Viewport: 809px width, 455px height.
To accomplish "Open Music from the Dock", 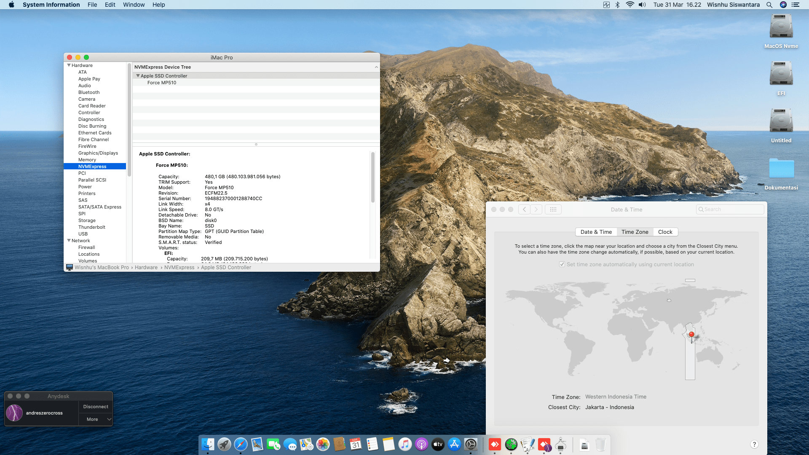I will tap(405, 444).
